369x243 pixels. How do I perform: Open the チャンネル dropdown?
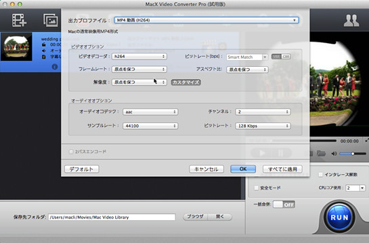point(263,112)
